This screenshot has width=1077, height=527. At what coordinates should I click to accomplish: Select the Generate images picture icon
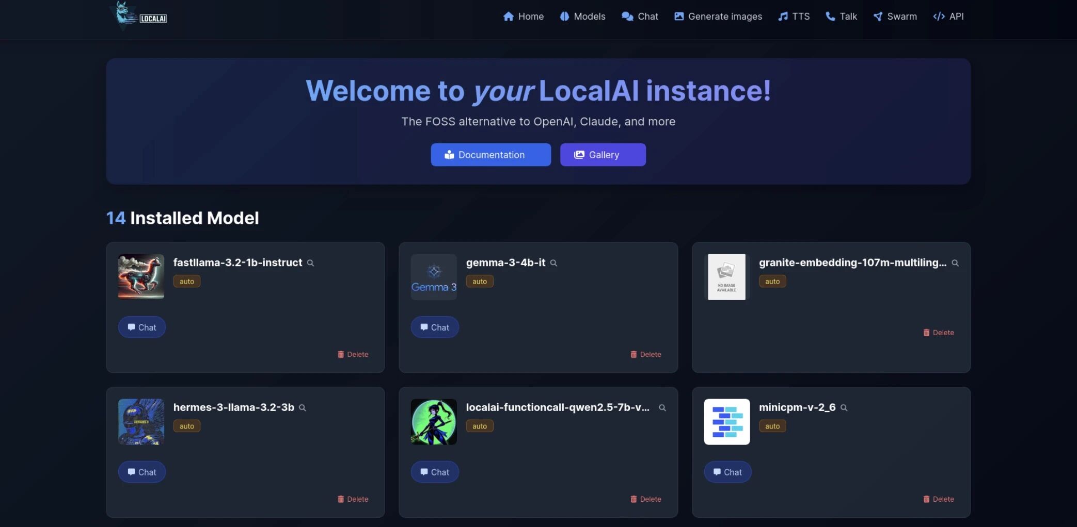click(678, 16)
